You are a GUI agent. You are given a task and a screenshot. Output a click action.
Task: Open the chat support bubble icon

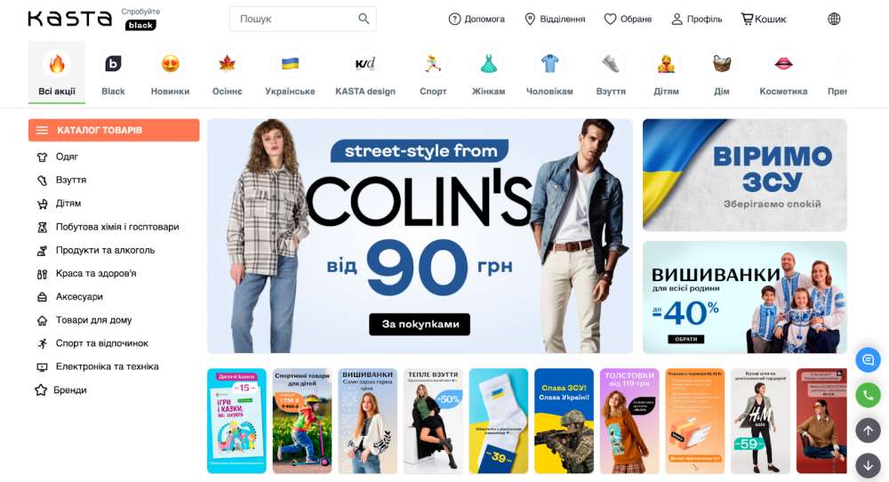(868, 359)
